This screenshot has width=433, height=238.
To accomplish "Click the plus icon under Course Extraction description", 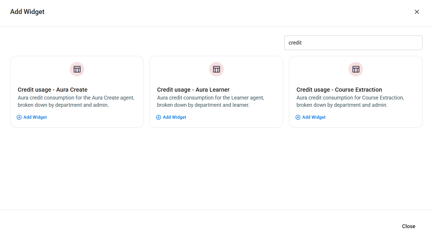I will (298, 117).
